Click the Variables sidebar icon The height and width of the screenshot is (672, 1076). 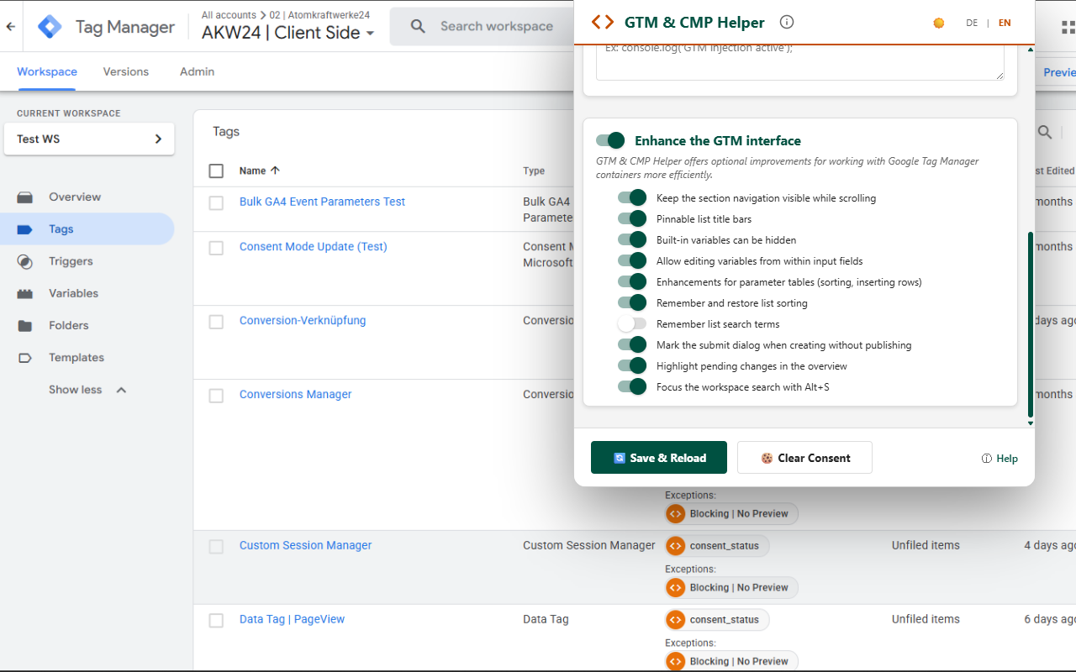pos(25,294)
